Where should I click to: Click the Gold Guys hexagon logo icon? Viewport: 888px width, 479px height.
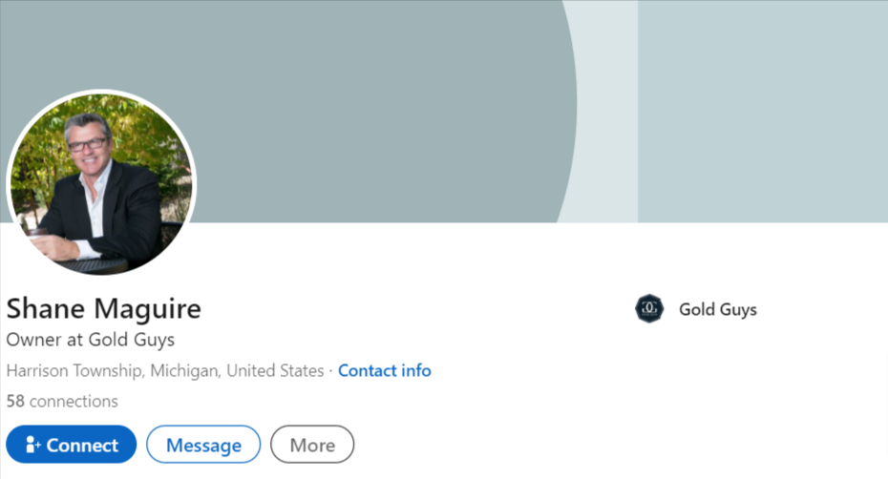(x=649, y=308)
